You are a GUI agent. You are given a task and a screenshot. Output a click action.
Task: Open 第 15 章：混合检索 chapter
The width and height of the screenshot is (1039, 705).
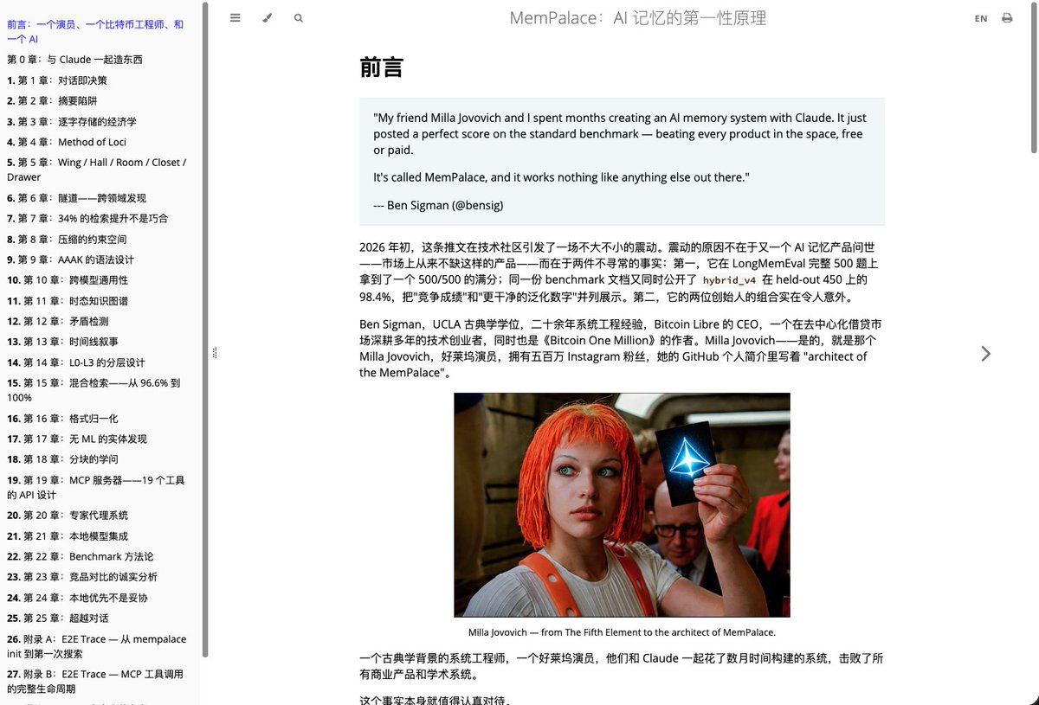(x=94, y=390)
